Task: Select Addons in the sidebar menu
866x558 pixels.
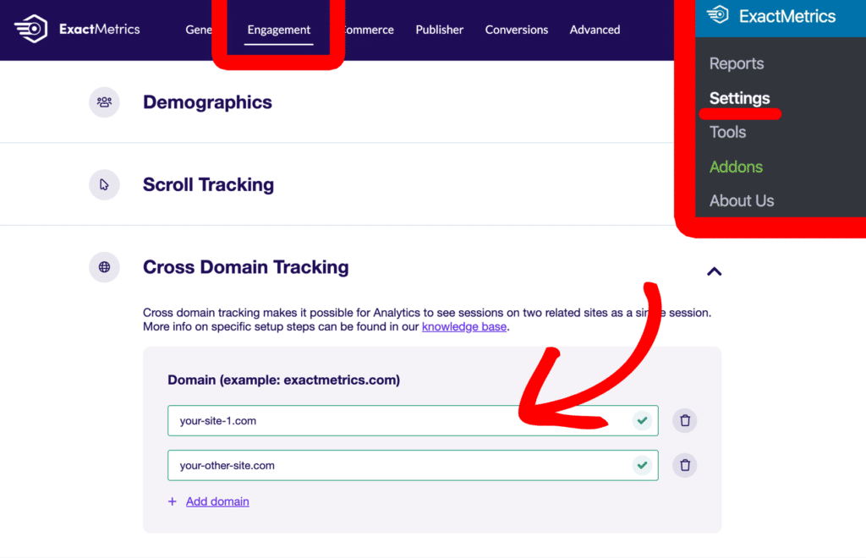Action: 735,167
